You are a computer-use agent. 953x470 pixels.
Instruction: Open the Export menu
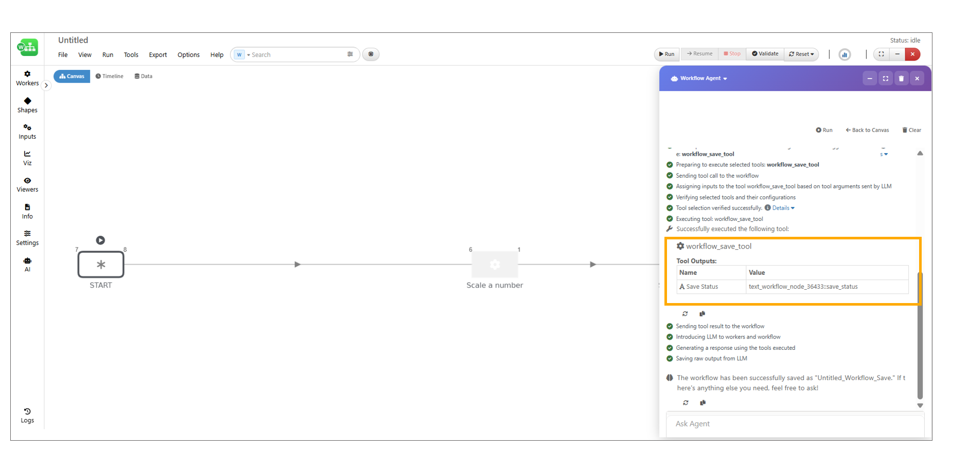click(x=158, y=55)
